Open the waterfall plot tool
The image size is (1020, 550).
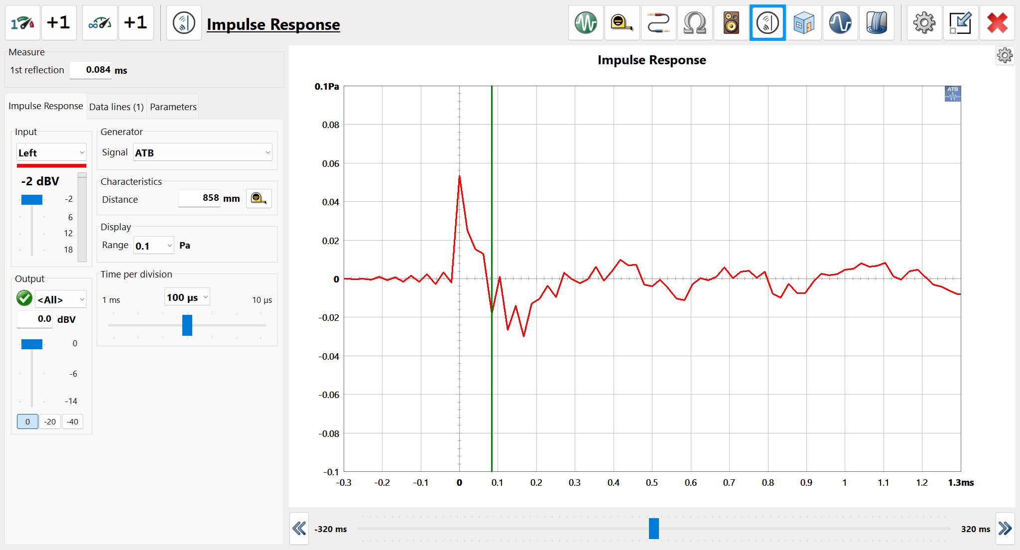pos(877,23)
